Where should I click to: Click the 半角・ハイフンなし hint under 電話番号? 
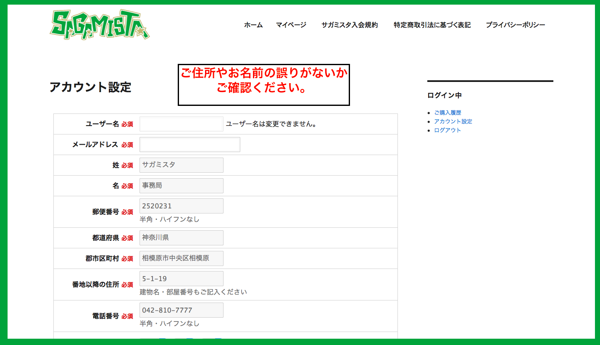(x=170, y=324)
